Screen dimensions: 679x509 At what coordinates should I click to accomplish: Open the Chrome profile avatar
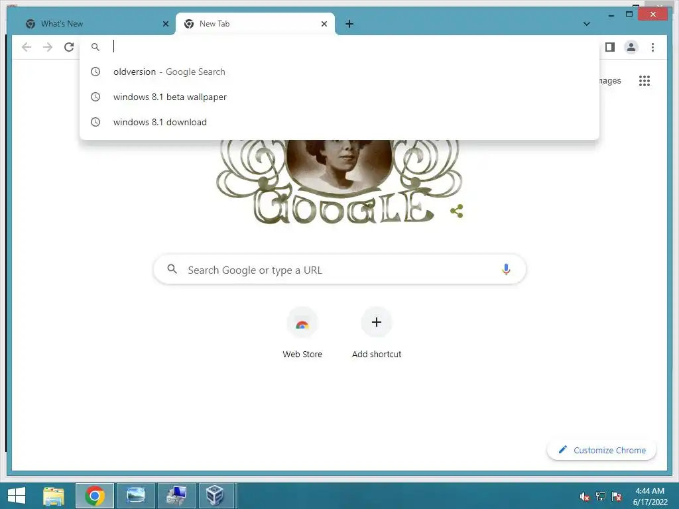(631, 47)
